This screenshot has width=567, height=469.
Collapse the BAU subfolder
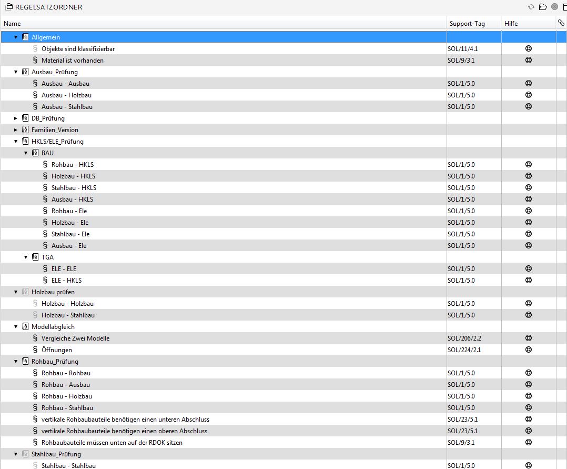tap(26, 153)
